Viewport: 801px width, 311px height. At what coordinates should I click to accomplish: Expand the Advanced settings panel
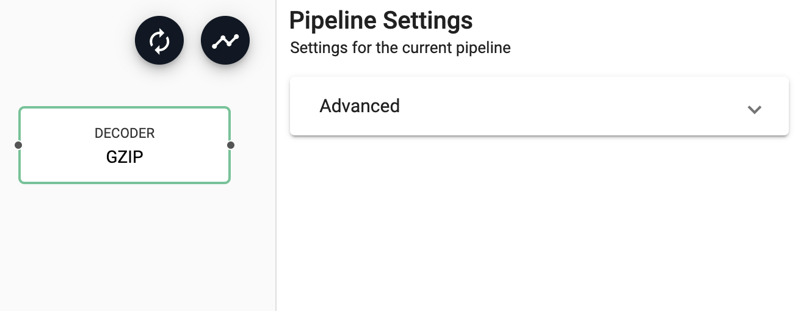click(x=538, y=106)
